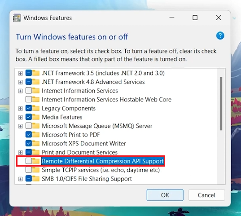Screen dimensions: 241x216
Task: Click the folder icon beside Media Features
Action: [36, 117]
